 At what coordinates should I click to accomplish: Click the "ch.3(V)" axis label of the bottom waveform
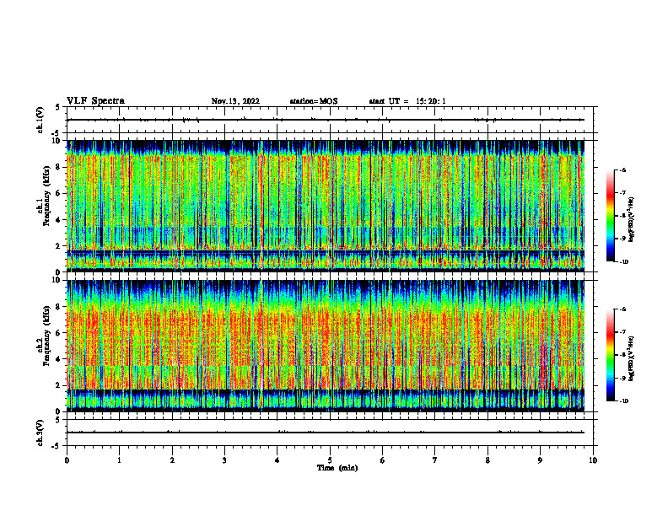pos(40,433)
